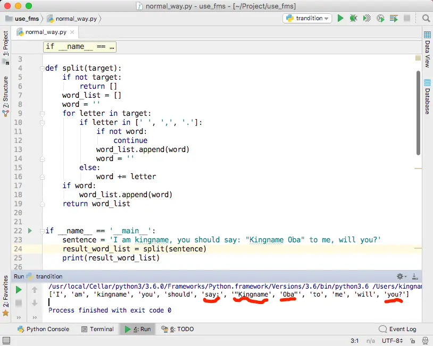
Task: Start debugging with the bug icon
Action: click(x=353, y=19)
